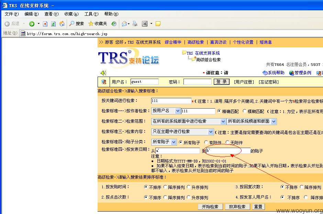Image resolution: width=323 pixels, height=214 pixels.
Task: Select the 精确匹配 radio button
Action: pos(219,111)
